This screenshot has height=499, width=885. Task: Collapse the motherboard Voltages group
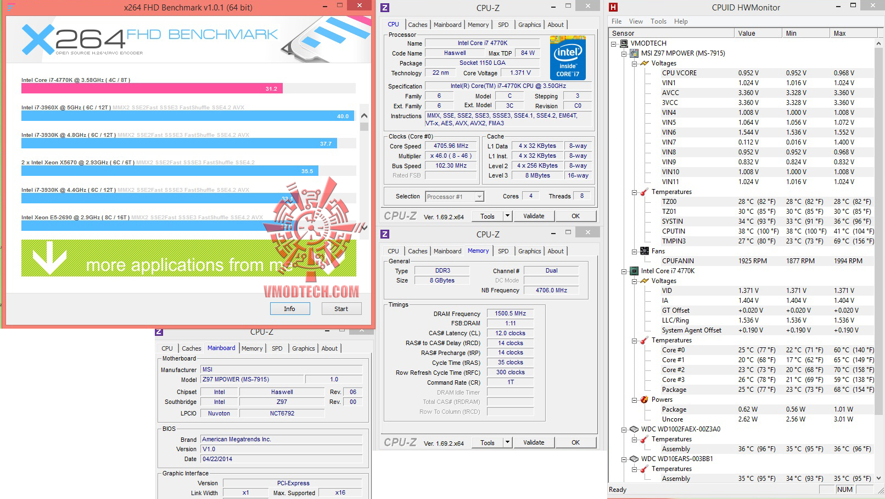pos(634,64)
